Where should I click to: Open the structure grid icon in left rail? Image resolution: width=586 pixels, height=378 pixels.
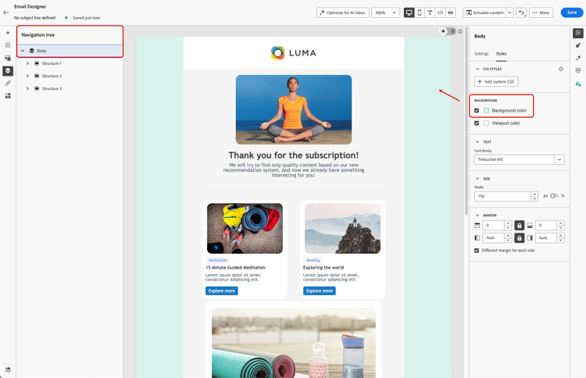tap(8, 45)
